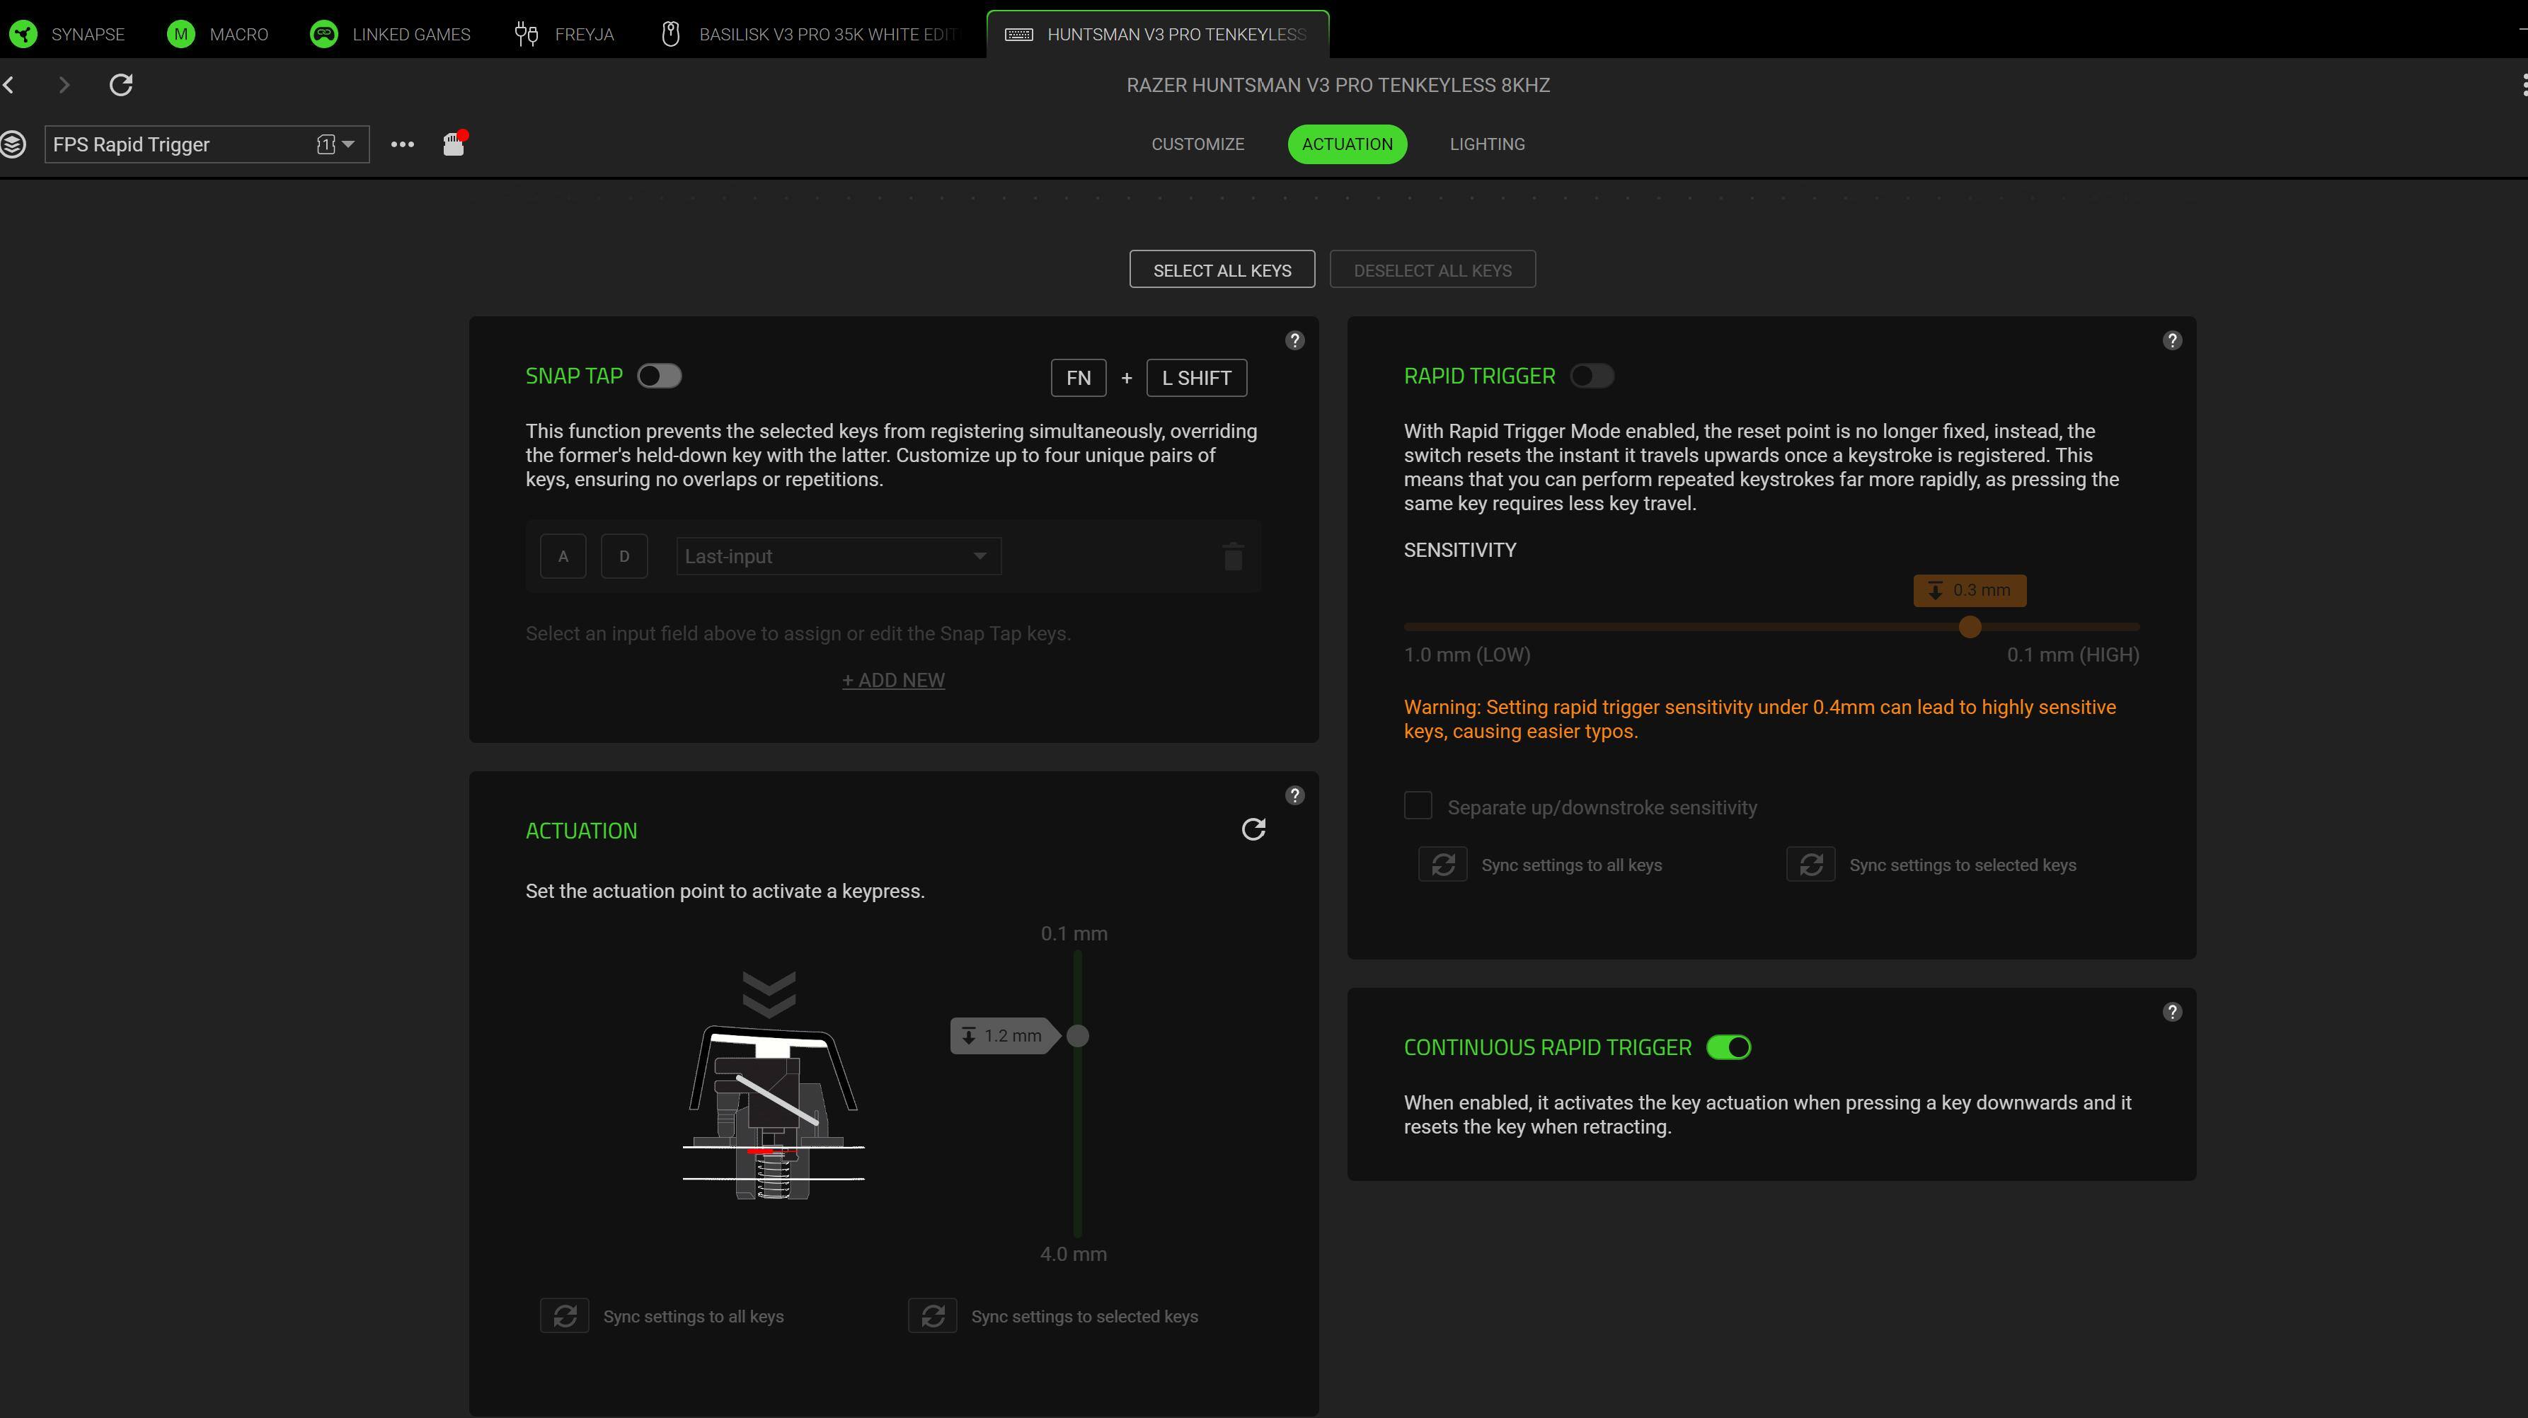Disable the Continuous Rapid Trigger toggle
2528x1418 pixels.
click(1728, 1048)
